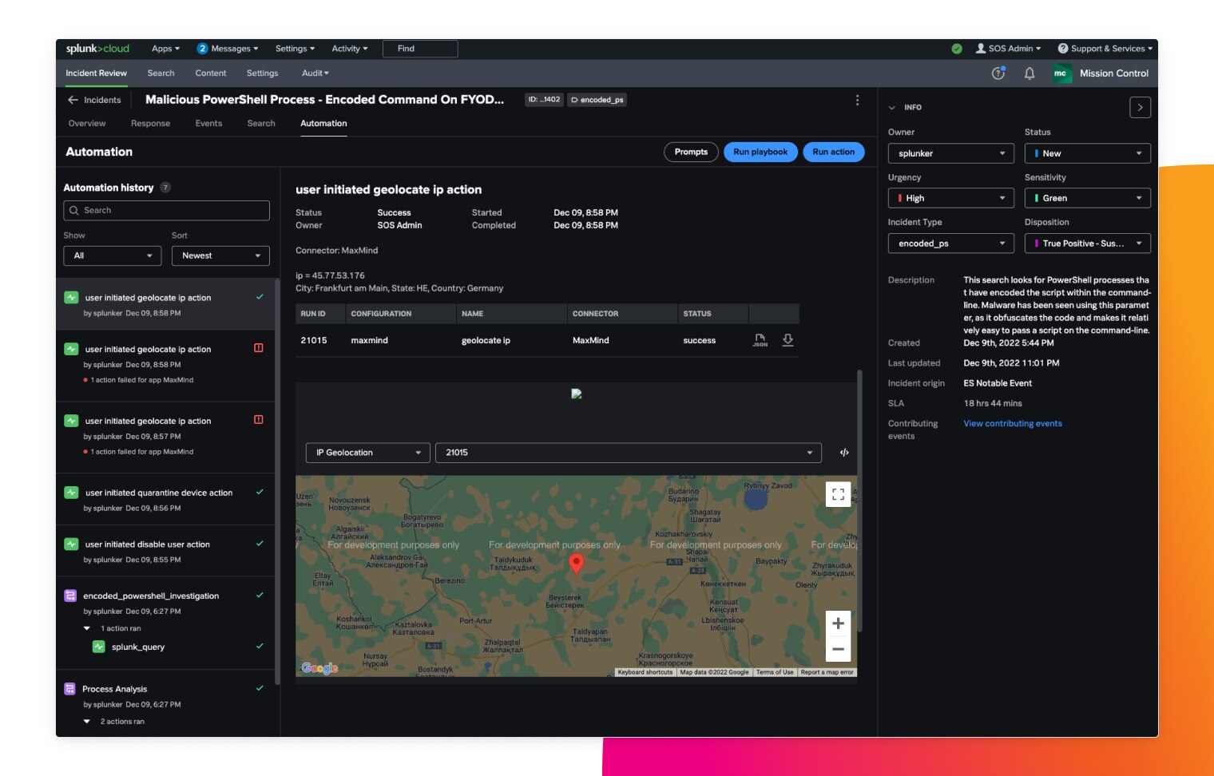Toggle map fullscreen view
The width and height of the screenshot is (1214, 776).
tap(838, 494)
